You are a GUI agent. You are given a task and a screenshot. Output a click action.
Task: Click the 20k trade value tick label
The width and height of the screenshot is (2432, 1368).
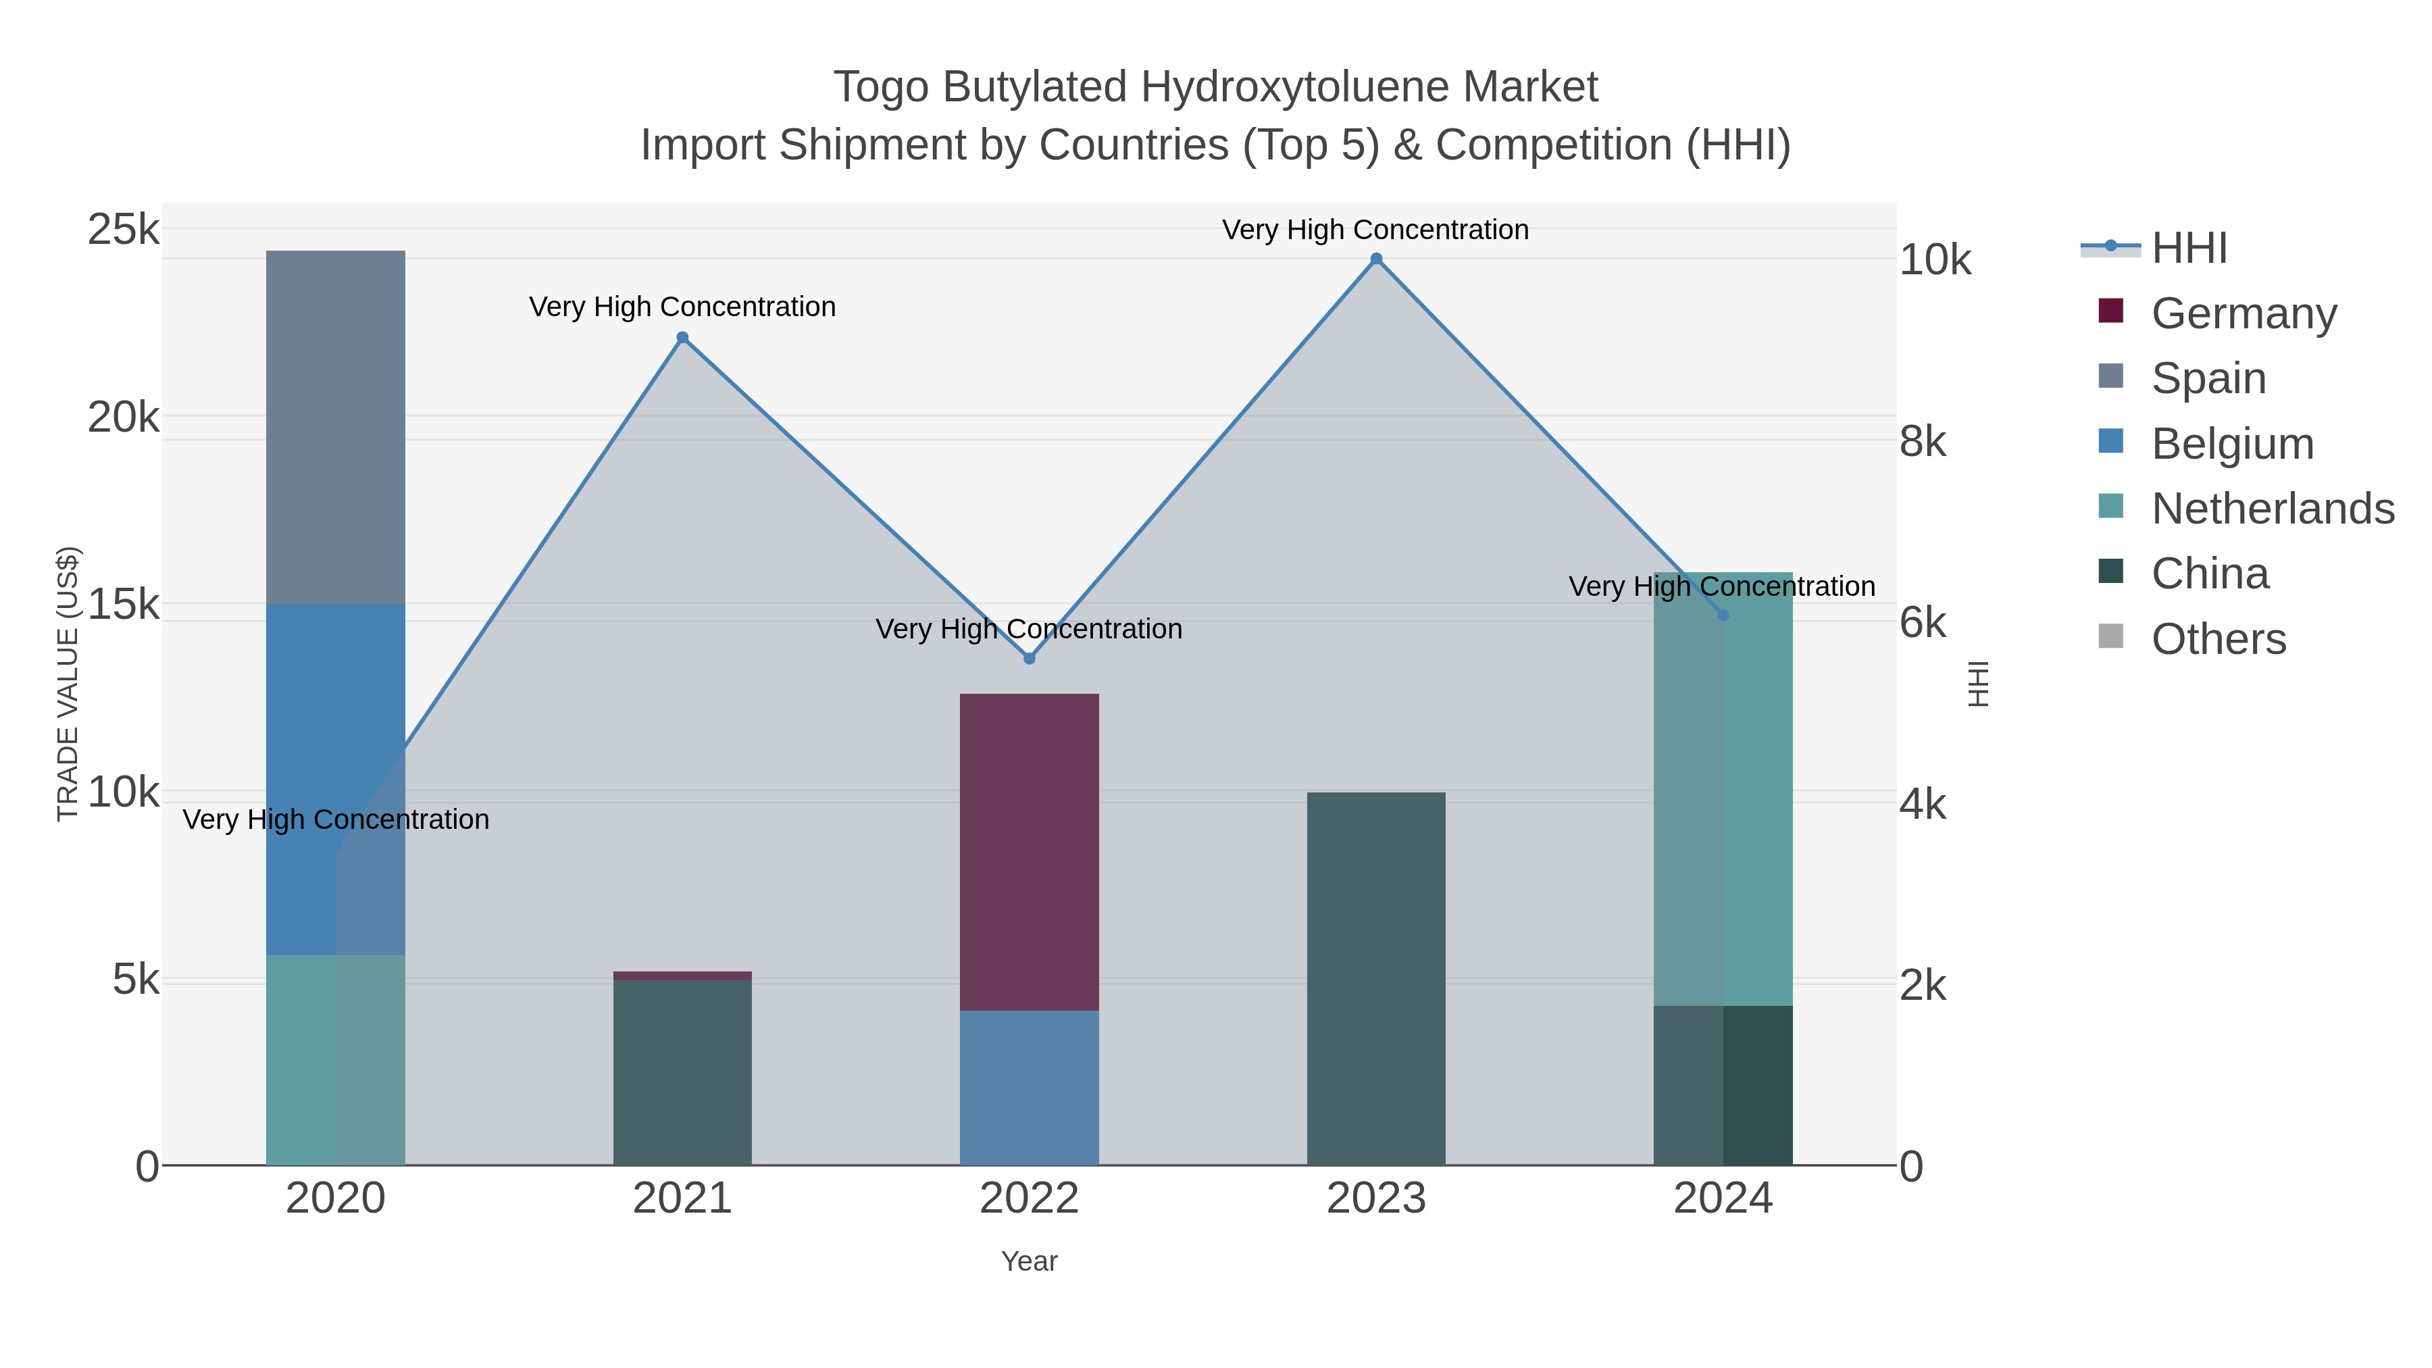(x=124, y=416)
